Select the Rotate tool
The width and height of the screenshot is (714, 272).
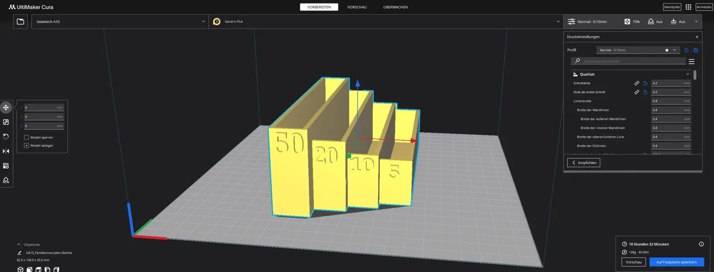pos(6,137)
